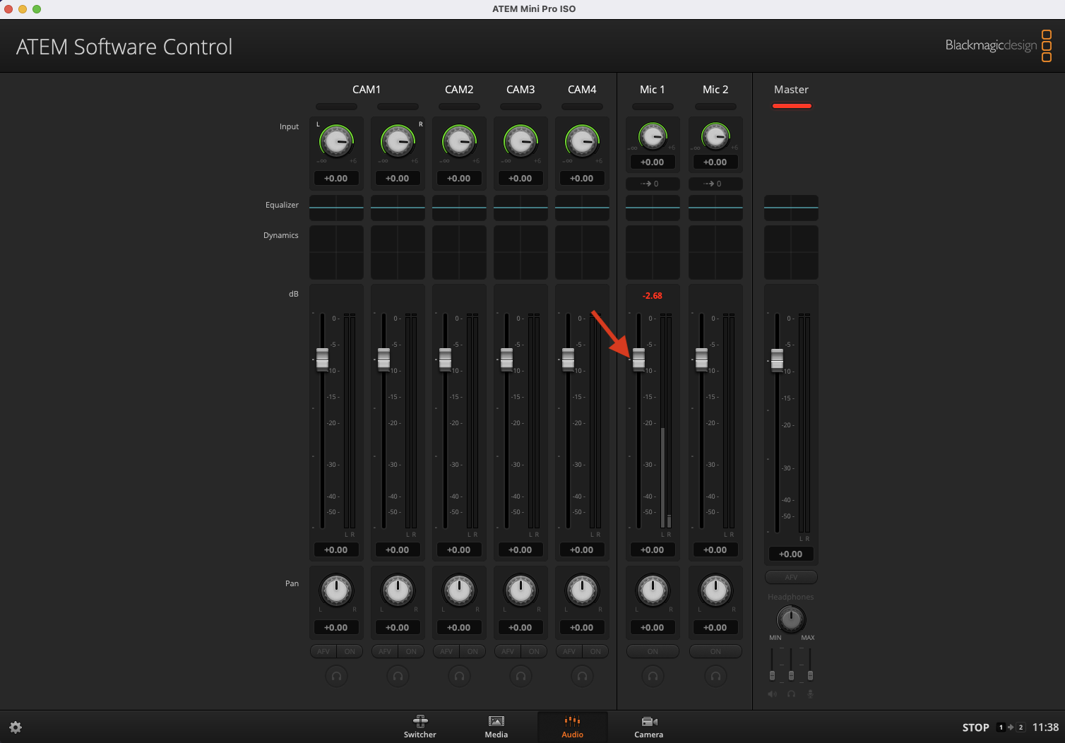Toggle the ON button for CAM3
Viewport: 1065px width, 743px height.
tap(534, 651)
